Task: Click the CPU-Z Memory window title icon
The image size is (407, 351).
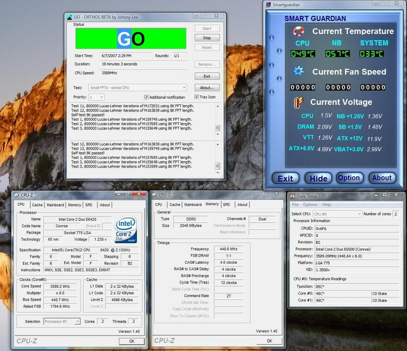Action: point(153,195)
